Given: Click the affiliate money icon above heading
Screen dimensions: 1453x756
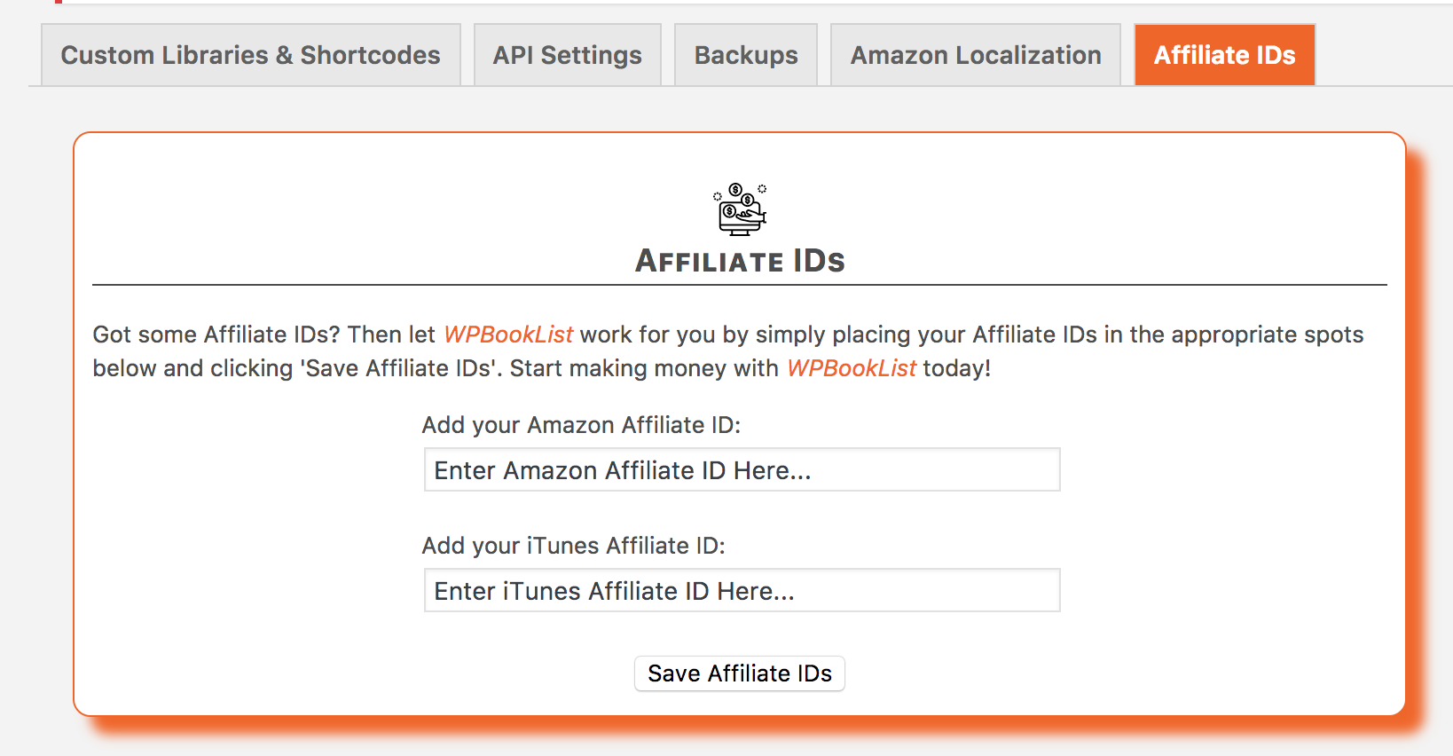Looking at the screenshot, I should pyautogui.click(x=740, y=209).
